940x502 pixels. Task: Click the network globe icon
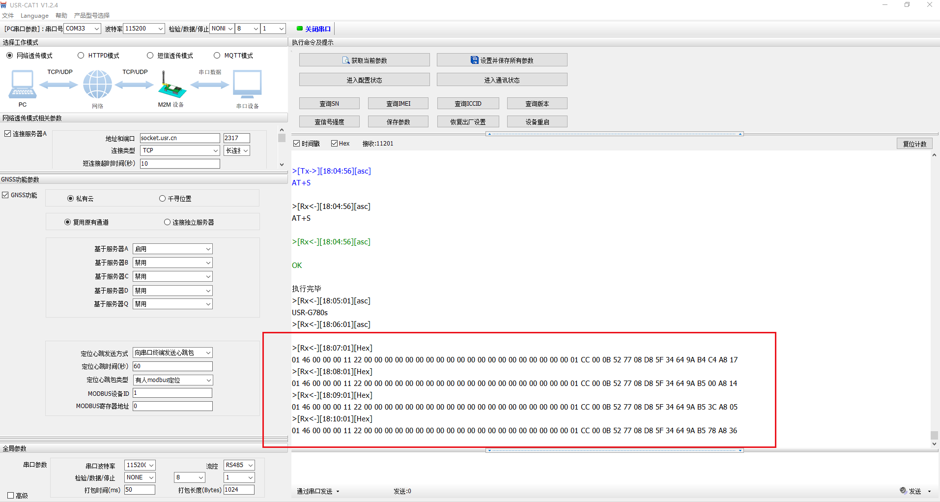pos(97,85)
